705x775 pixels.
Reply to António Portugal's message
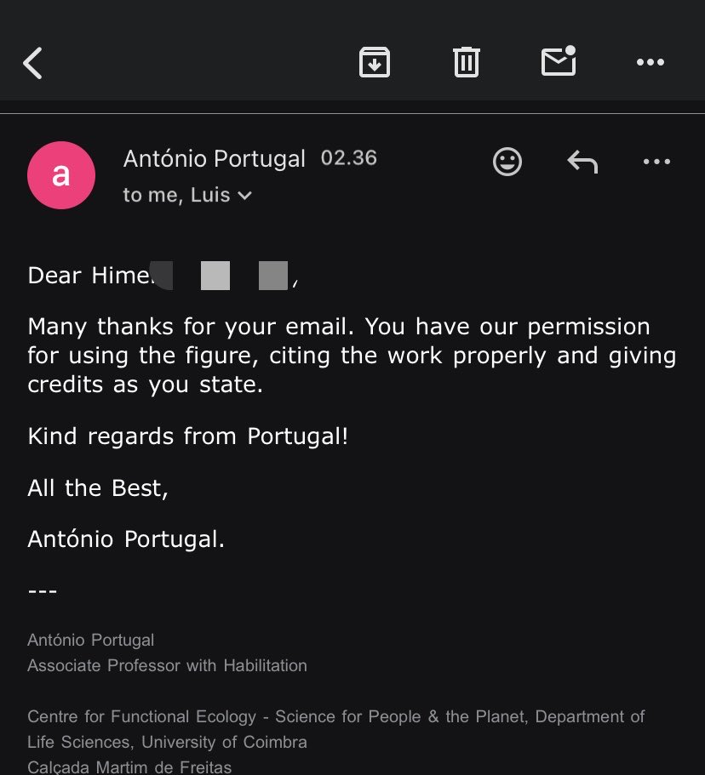(582, 162)
